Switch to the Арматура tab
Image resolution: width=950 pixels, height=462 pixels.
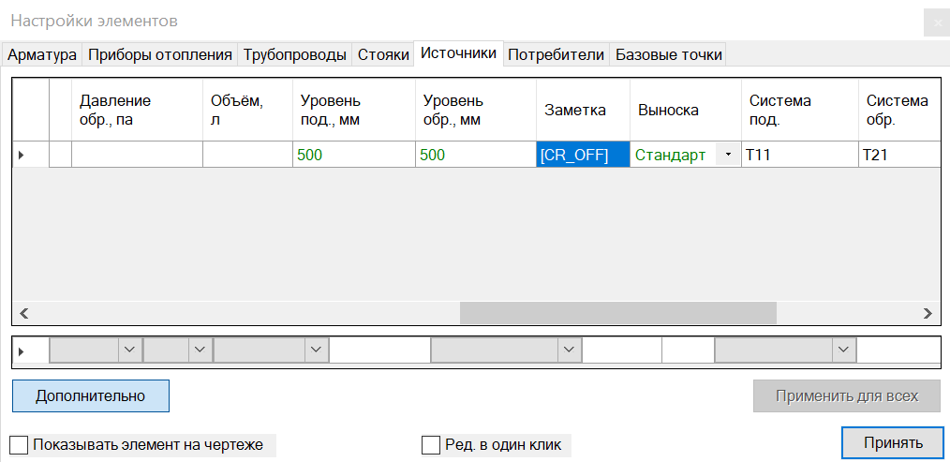[x=42, y=54]
